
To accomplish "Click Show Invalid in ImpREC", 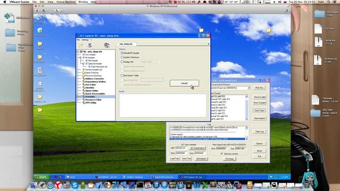I will coord(259,97).
